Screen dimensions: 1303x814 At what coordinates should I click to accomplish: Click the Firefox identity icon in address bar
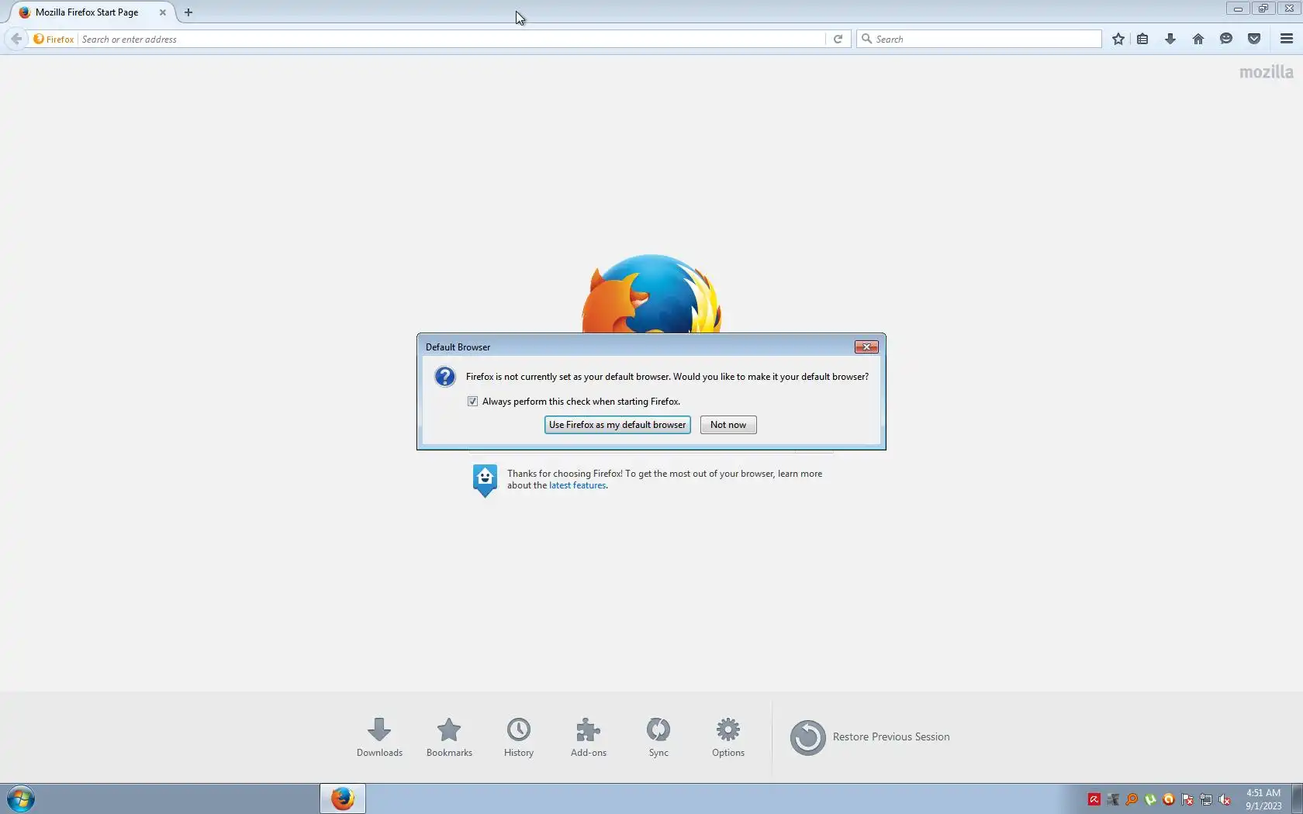coord(39,39)
